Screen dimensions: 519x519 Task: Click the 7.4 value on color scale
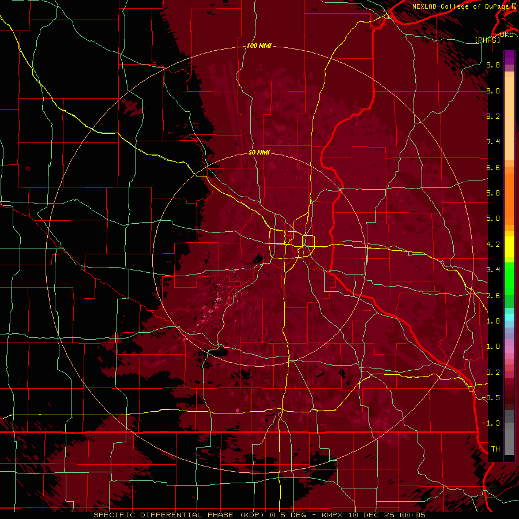[493, 142]
